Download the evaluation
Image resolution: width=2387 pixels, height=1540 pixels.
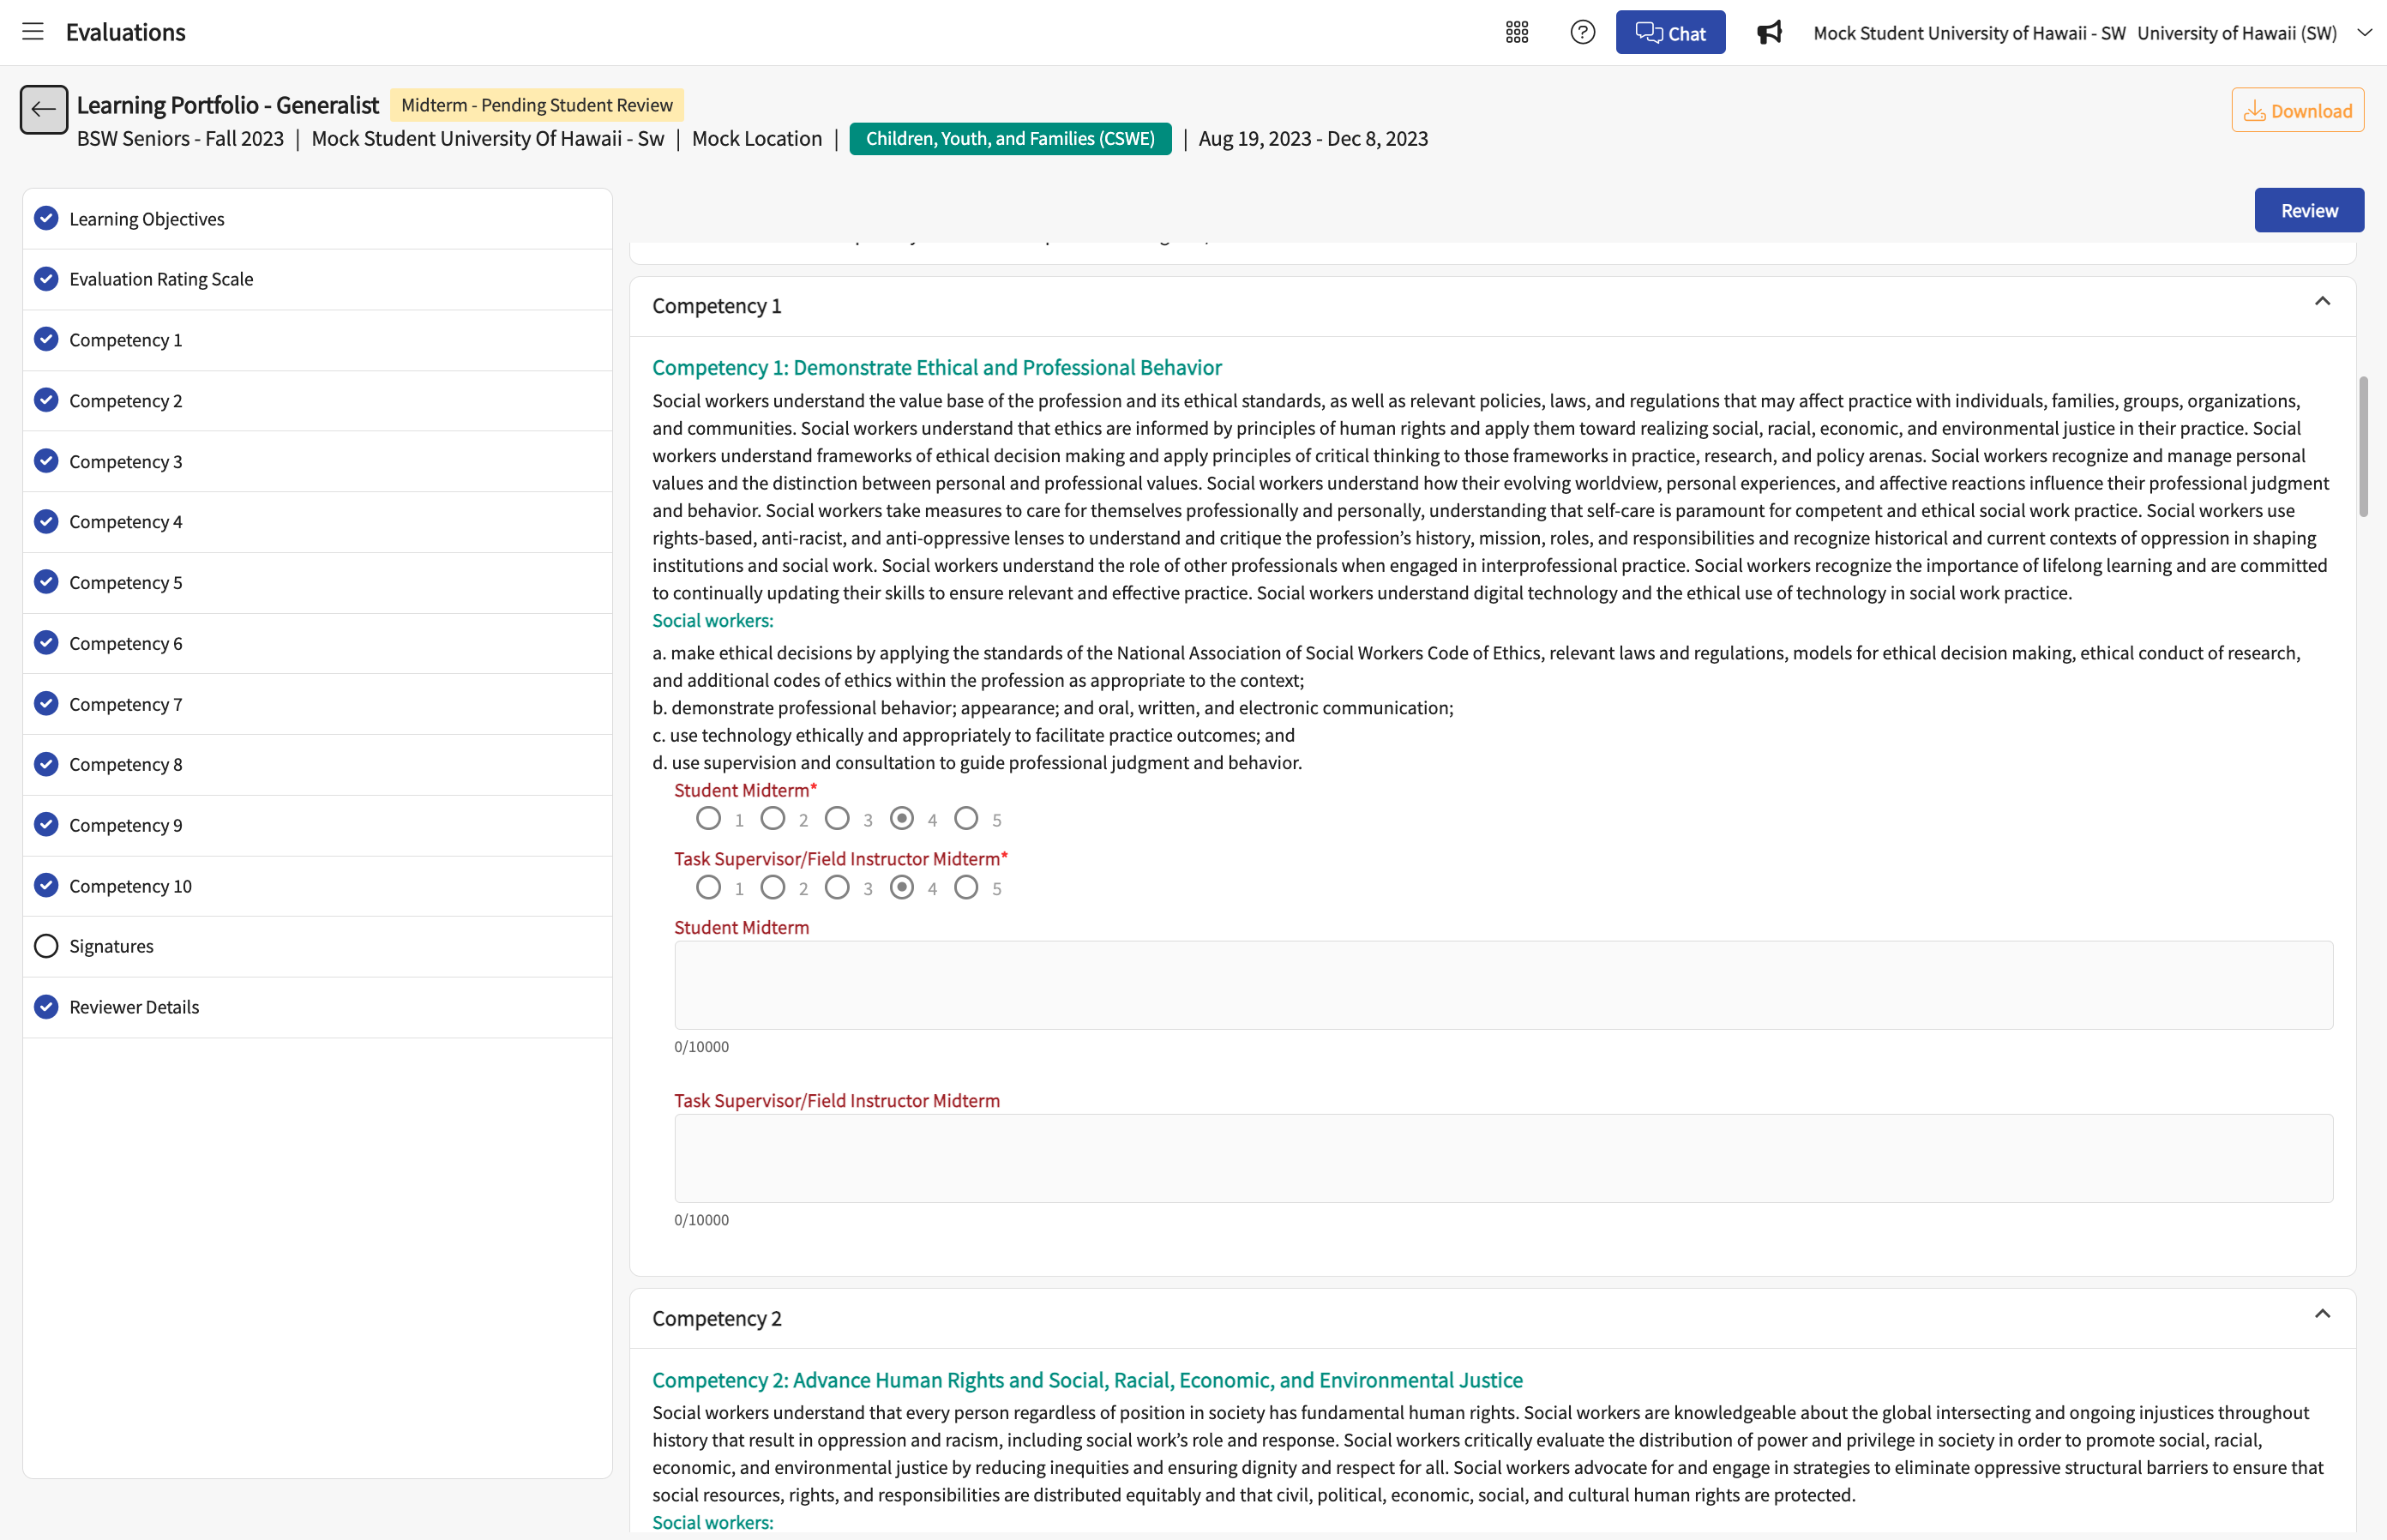coord(2297,110)
